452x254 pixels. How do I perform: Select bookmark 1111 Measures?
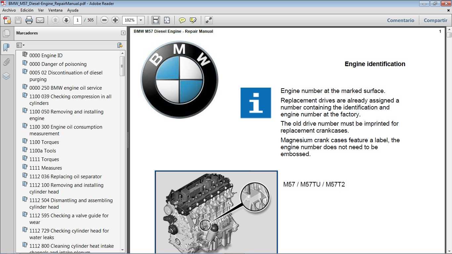(46, 168)
